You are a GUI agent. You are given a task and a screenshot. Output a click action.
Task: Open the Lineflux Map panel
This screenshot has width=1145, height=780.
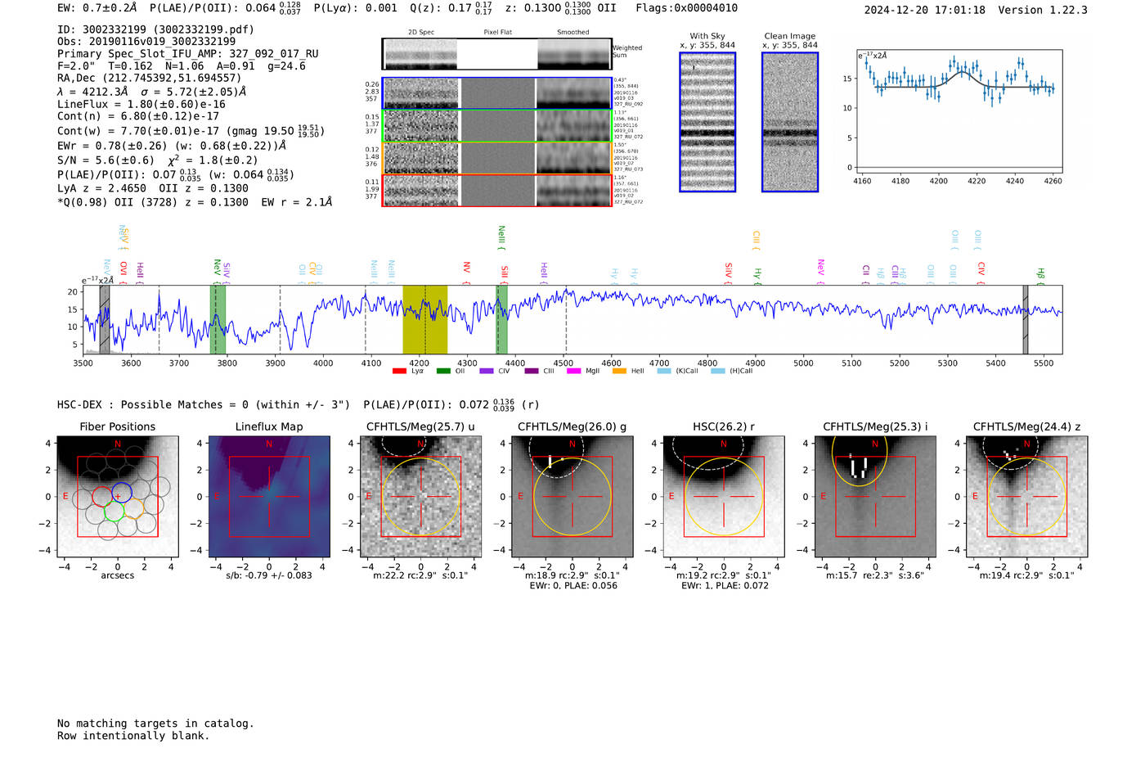(269, 497)
